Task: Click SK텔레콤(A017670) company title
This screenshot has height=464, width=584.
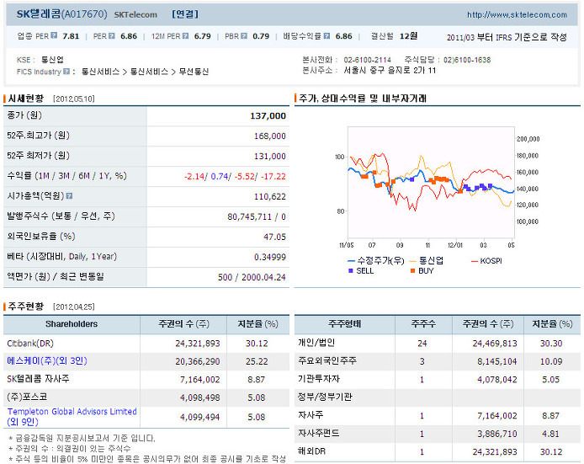Action: click(x=61, y=14)
